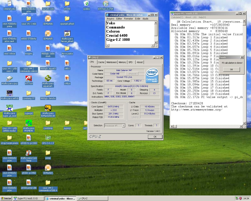Click the Intel Celeron 347 name field

click(x=124, y=70)
